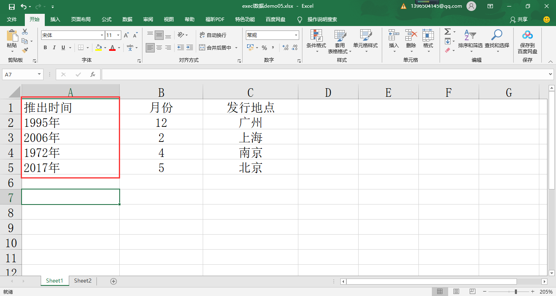Screen dimensions: 556x296
Task: Open the fill color dropdown arrow
Action: point(105,48)
